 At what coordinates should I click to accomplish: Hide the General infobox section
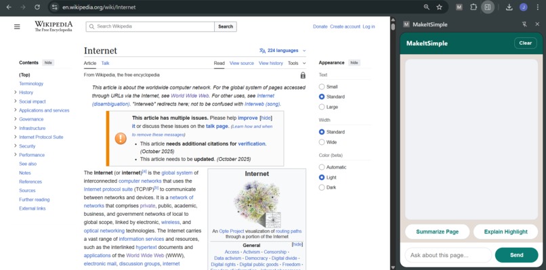(297, 244)
